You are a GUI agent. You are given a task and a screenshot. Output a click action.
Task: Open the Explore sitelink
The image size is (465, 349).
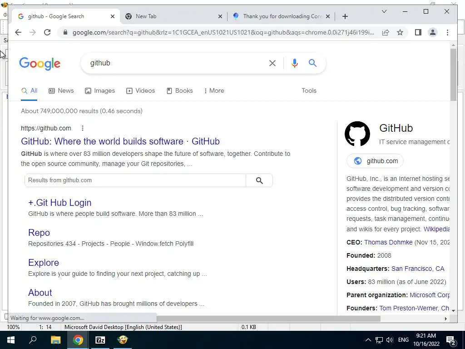[43, 263]
